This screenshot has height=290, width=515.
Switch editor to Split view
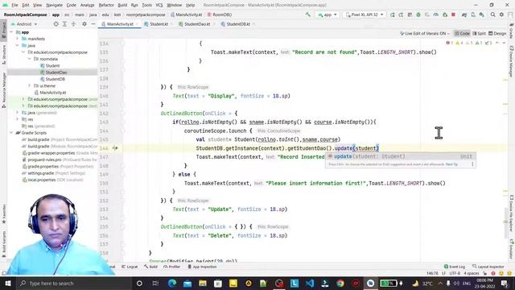click(x=480, y=34)
